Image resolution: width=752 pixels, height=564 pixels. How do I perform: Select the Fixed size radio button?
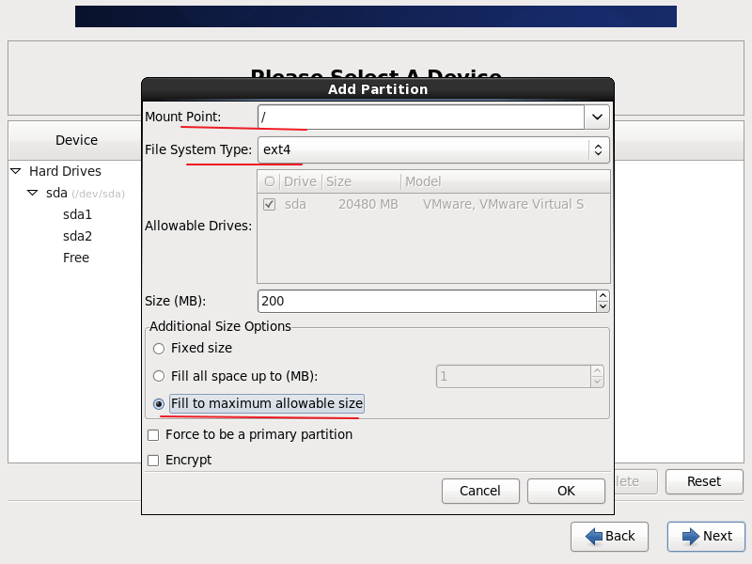pyautogui.click(x=159, y=349)
